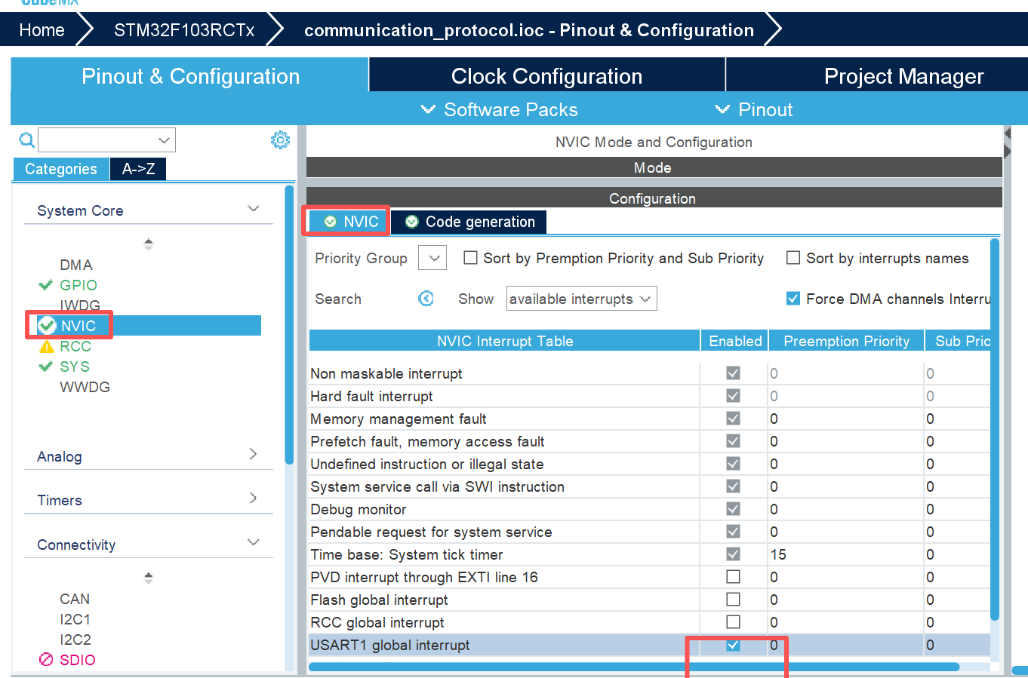The height and width of the screenshot is (678, 1028).
Task: Select the Categories tab
Action: 61,169
